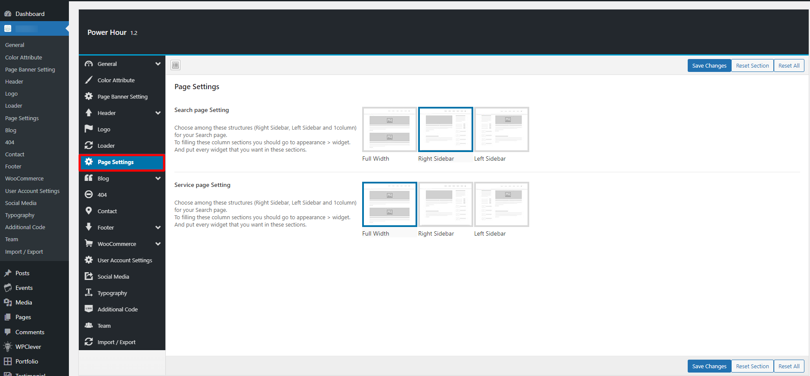Select Left Sidebar layout for Service page
Image resolution: width=810 pixels, height=376 pixels.
click(502, 205)
